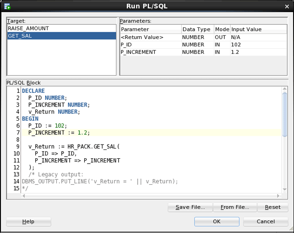
Task: Click the Run PL/SQL window icon
Action: pos(6,5)
